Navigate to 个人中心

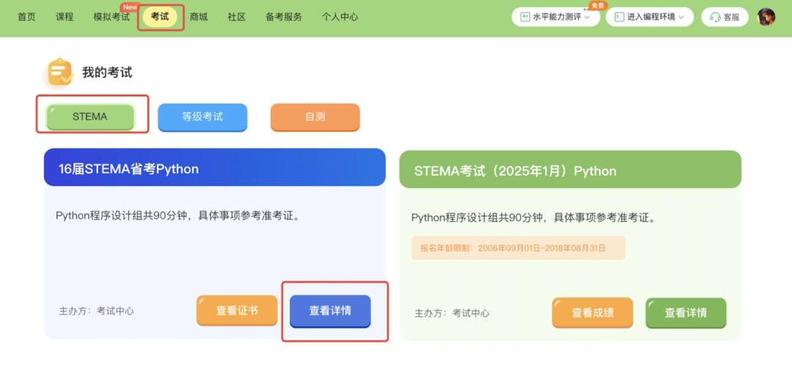(340, 17)
